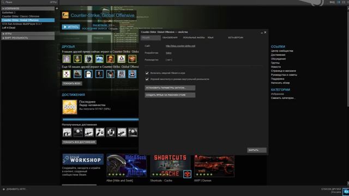
Task: Click the magnifier icon in the search bar
Action: 3,2
